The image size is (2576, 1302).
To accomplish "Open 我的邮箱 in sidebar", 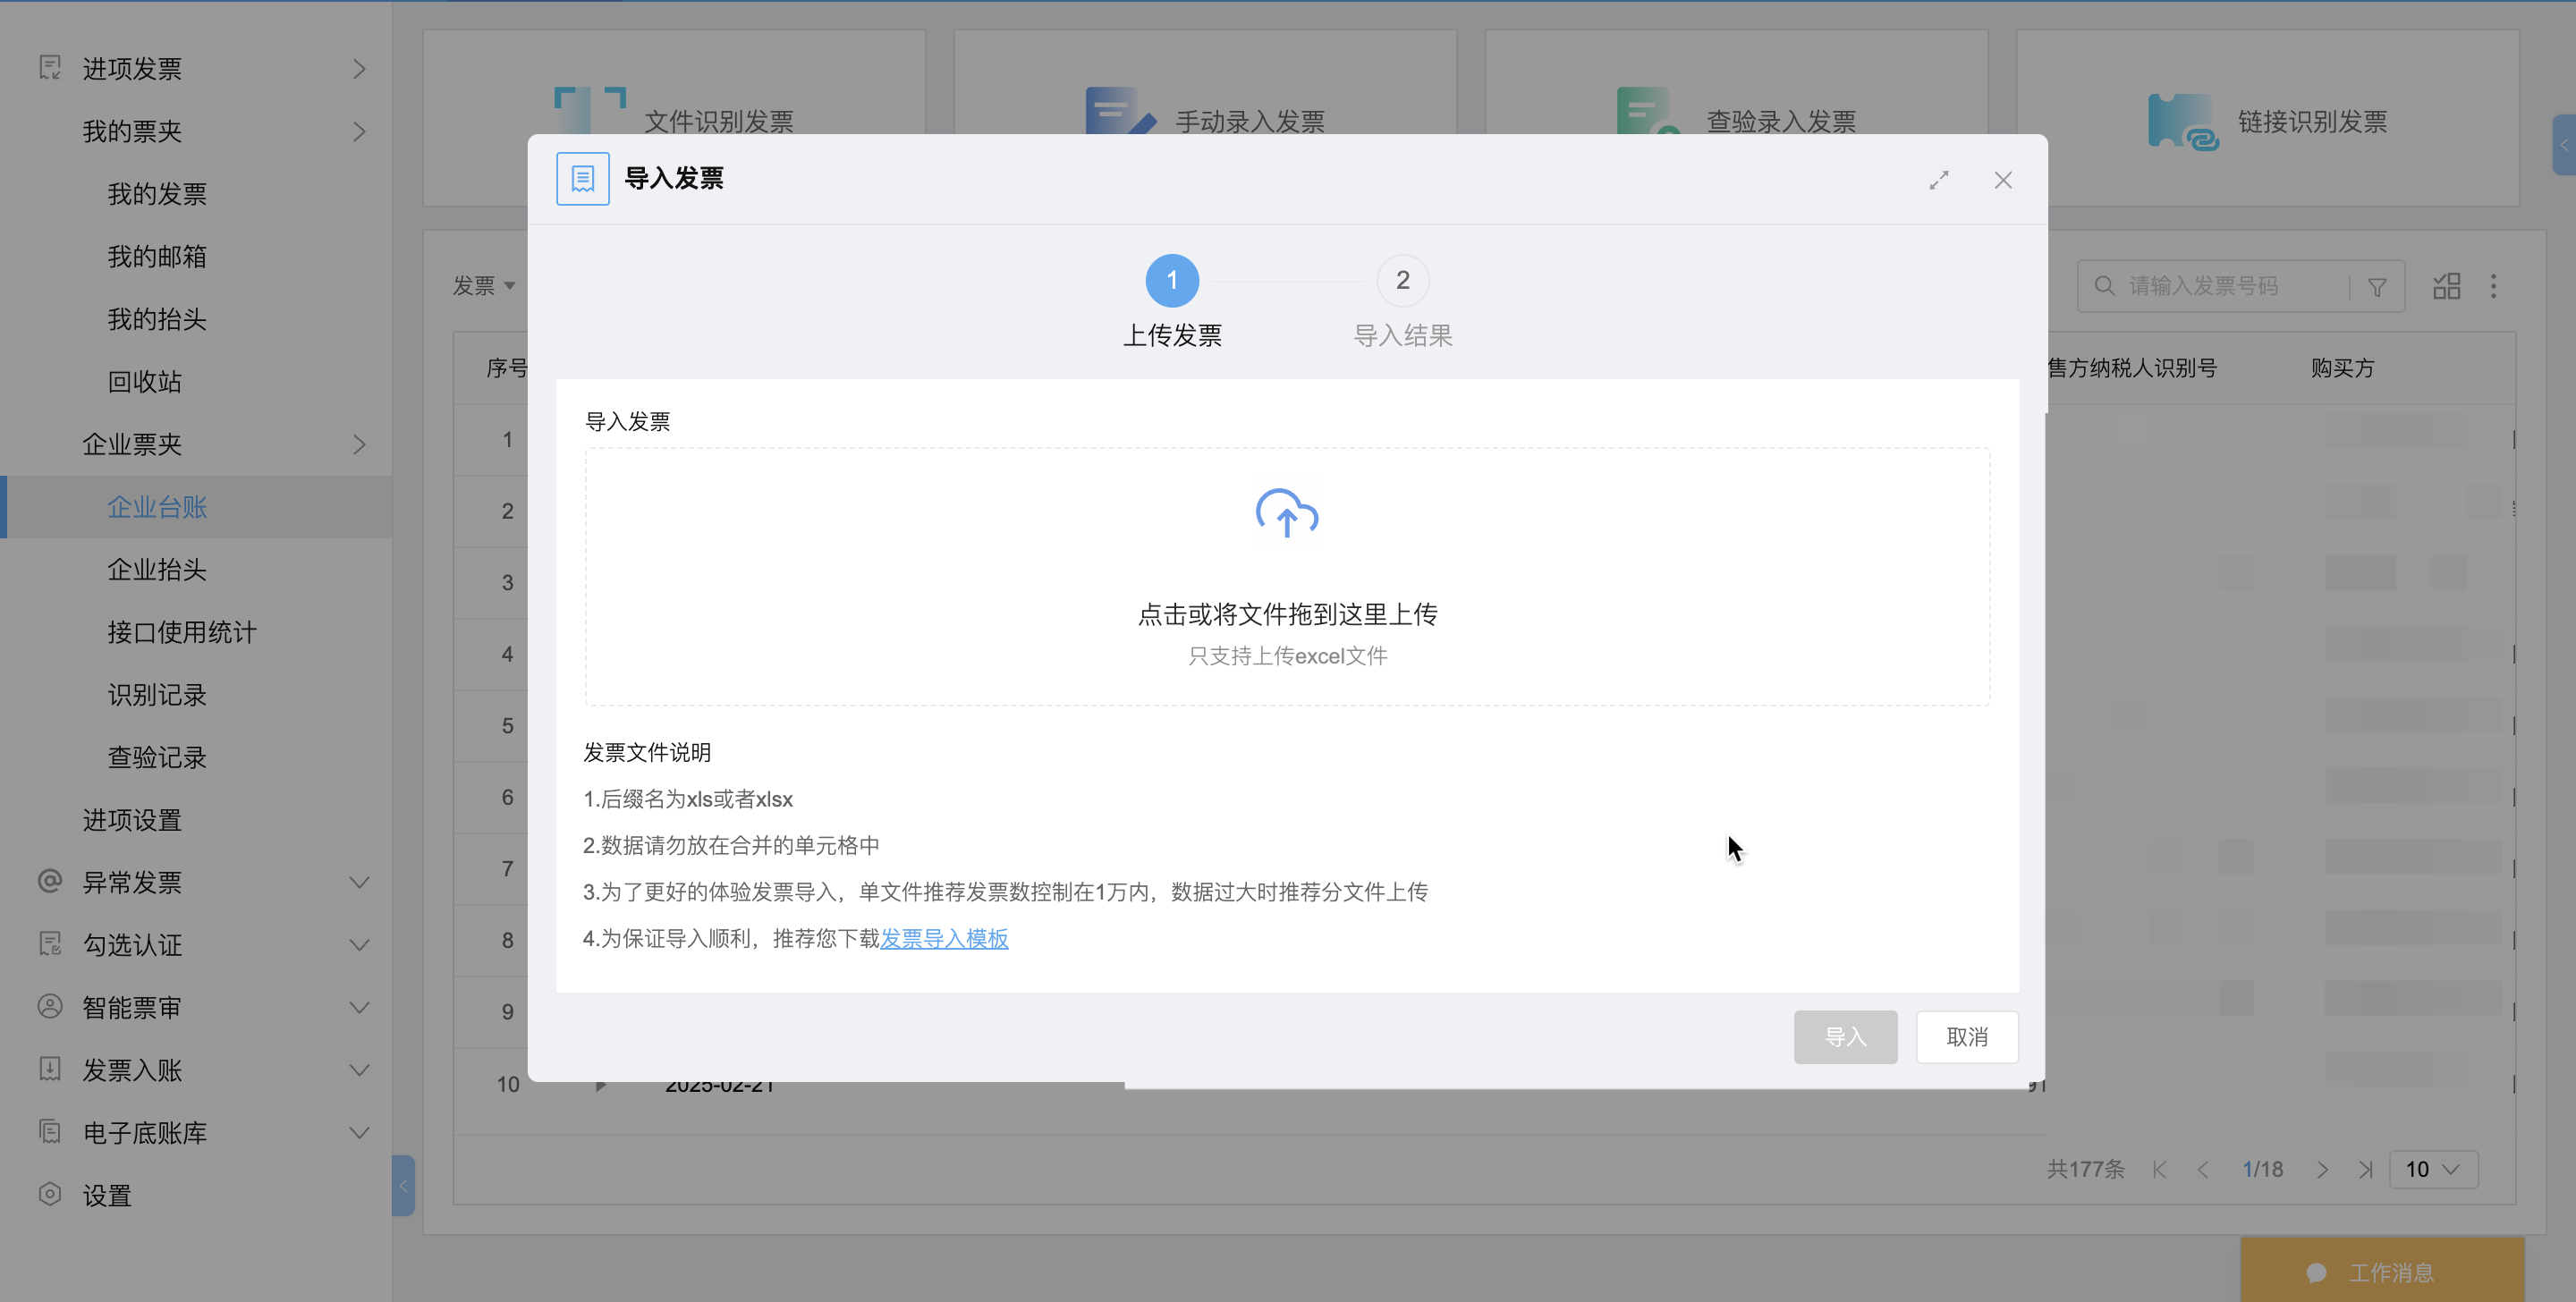I will point(157,257).
